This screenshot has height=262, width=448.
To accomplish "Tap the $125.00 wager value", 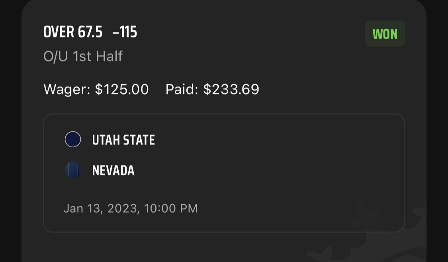I will [122, 90].
